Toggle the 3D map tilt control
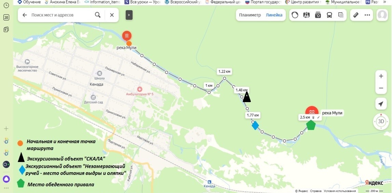This screenshot has width=392, height=193. 381,121
